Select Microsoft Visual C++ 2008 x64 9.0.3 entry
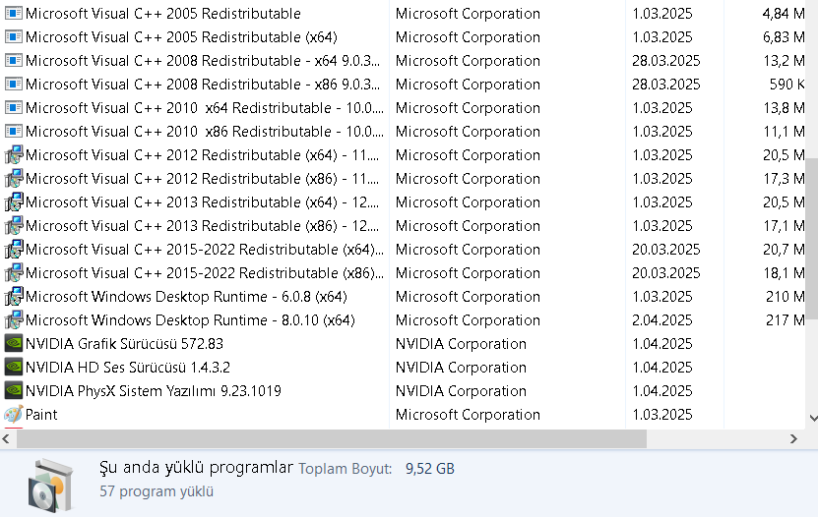Viewport: 818px width, 517px height. (203, 60)
